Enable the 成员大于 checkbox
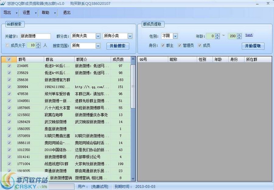Image resolution: width=274 pixels, height=190 pixels. pos(7,45)
